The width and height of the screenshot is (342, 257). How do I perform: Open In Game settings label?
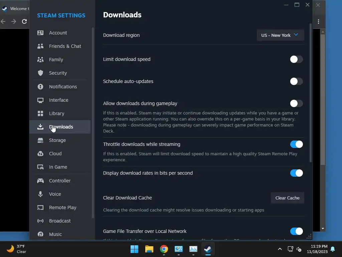point(58,167)
